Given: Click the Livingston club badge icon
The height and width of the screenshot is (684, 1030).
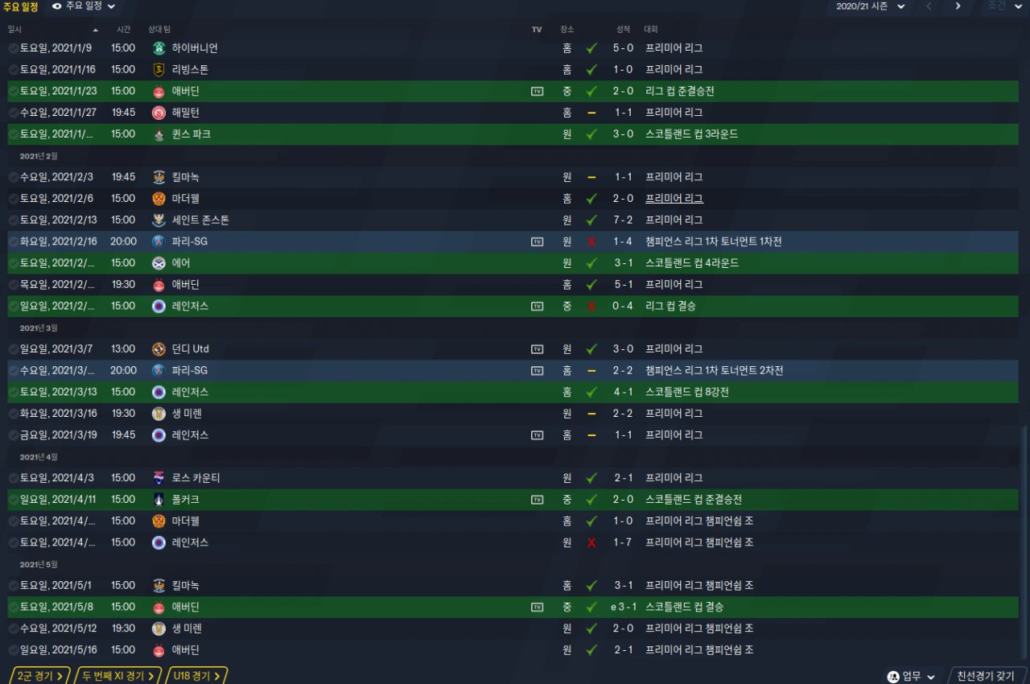Looking at the screenshot, I should coord(159,70).
